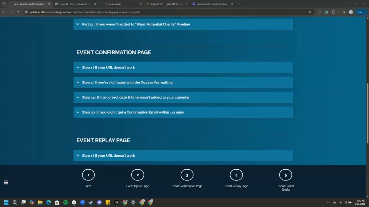
Task: Open Windows Search from the taskbar
Action: pyautogui.click(x=15, y=202)
